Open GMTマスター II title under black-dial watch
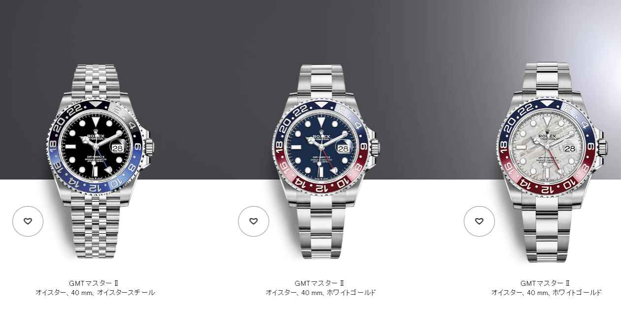This screenshot has width=621, height=333. (94, 283)
